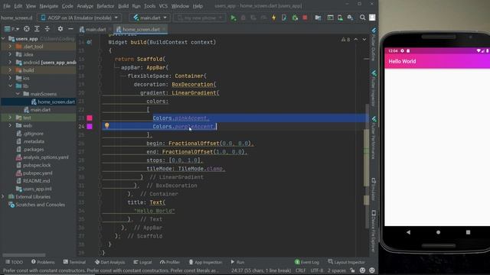Click the CRLF line separator indicator

[301, 270]
